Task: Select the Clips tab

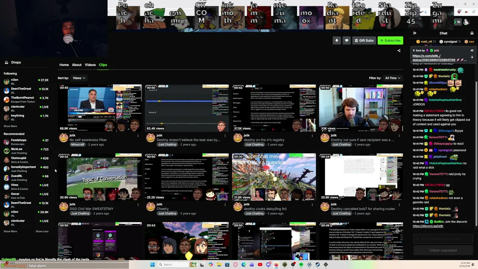Action: pos(103,65)
